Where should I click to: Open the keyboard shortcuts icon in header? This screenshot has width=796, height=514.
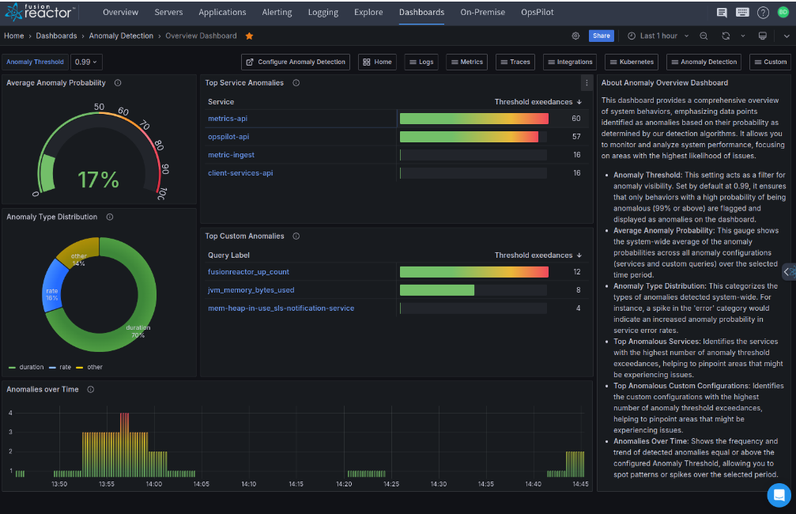[x=741, y=13]
